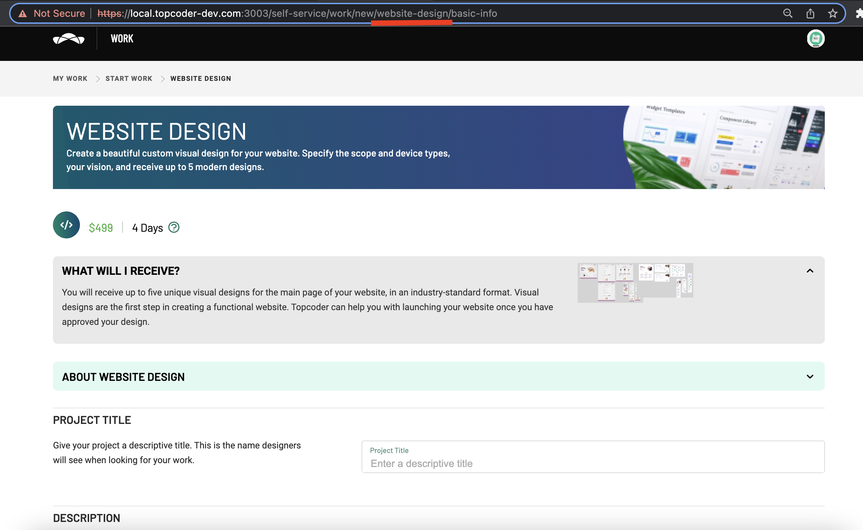
Task: Go to Start Work breadcrumb
Action: pyautogui.click(x=129, y=78)
